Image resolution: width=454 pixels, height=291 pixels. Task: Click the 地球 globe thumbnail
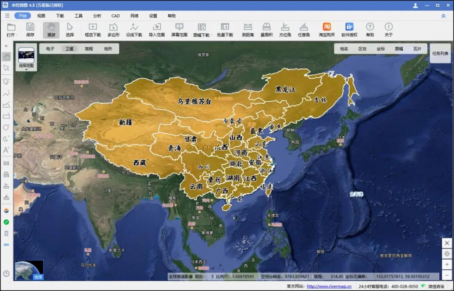coord(29,270)
